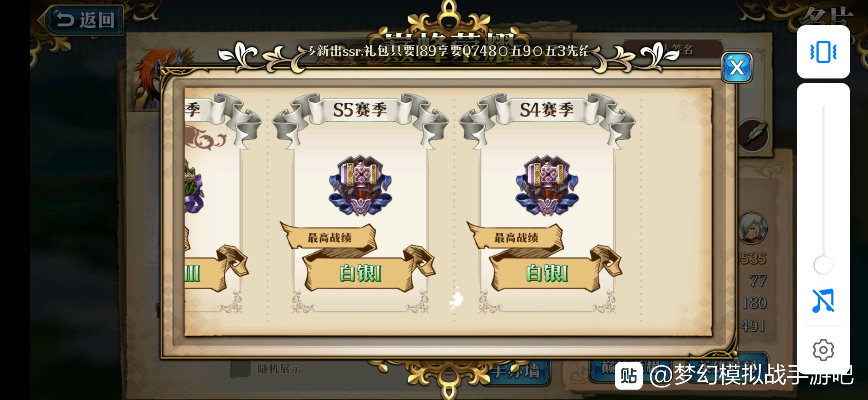The image size is (868, 400).
Task: Tap the S5 最高战绩 label
Action: coord(329,237)
